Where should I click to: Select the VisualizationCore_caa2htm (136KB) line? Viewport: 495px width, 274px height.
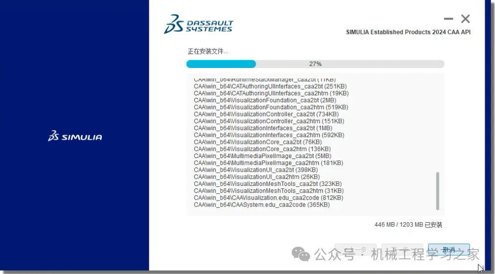262,149
